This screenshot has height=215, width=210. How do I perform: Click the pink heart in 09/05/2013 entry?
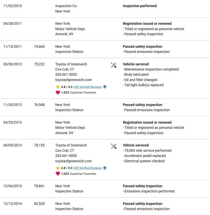tap(58, 173)
